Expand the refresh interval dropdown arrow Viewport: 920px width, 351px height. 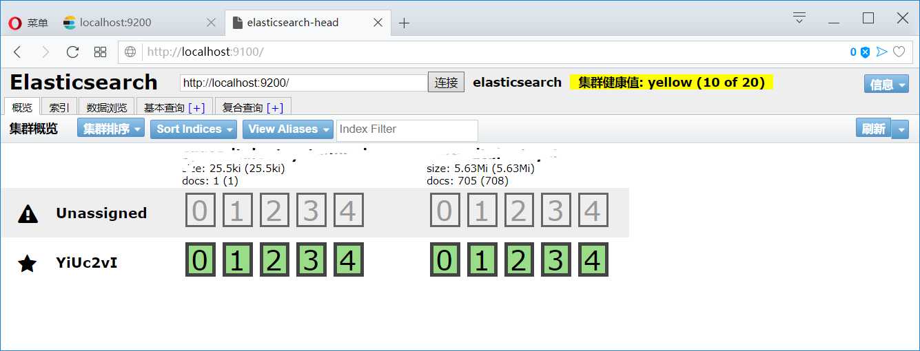pos(900,129)
